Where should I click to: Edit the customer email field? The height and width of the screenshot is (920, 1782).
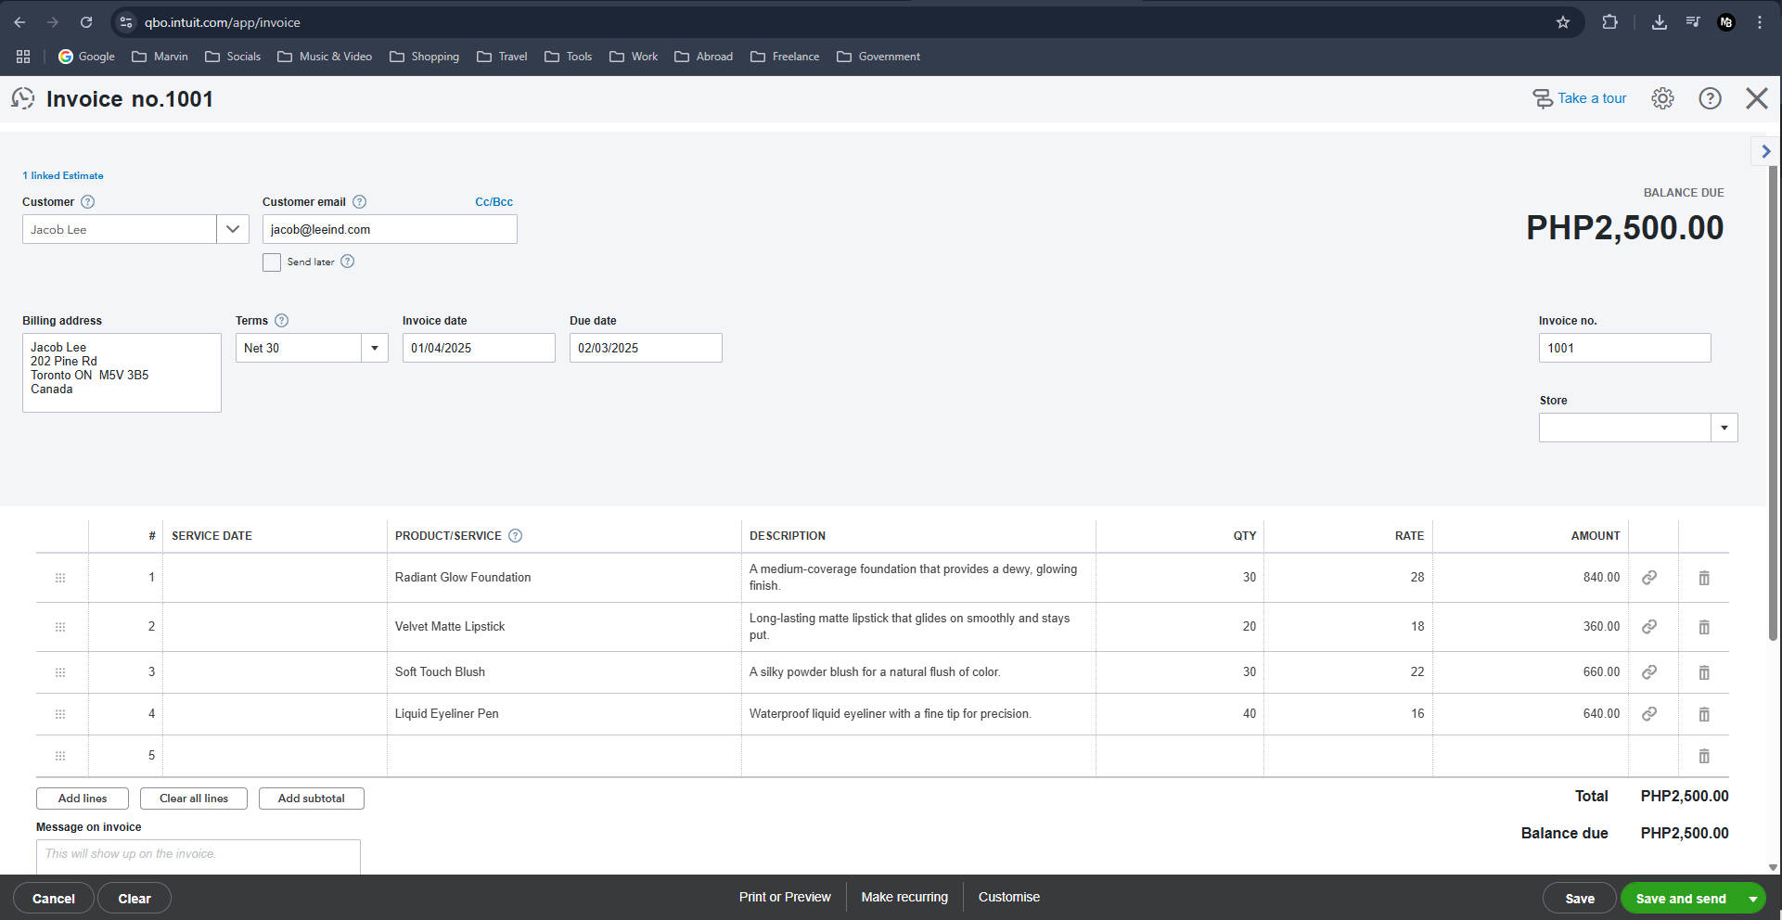pyautogui.click(x=390, y=229)
